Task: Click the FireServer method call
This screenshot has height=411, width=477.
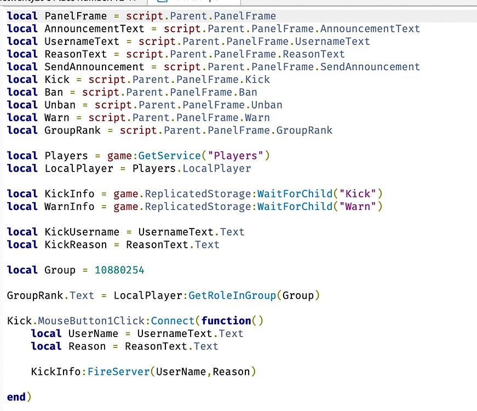Action: 118,372
